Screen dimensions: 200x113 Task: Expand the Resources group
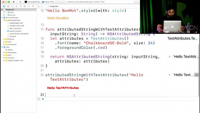[4, 15]
